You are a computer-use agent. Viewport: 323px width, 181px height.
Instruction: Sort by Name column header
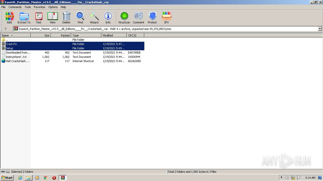[x=15, y=35]
